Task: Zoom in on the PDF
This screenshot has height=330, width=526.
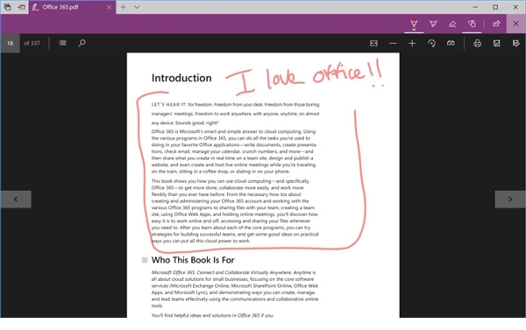Action: point(412,43)
